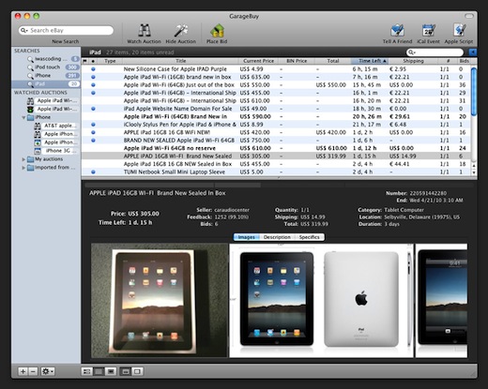Viewport: 488px width, 389px height.
Task: Open the Apple Script toolbar icon
Action: 459,31
